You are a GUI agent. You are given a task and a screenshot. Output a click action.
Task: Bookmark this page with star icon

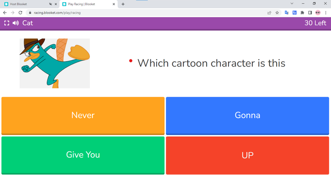277,13
